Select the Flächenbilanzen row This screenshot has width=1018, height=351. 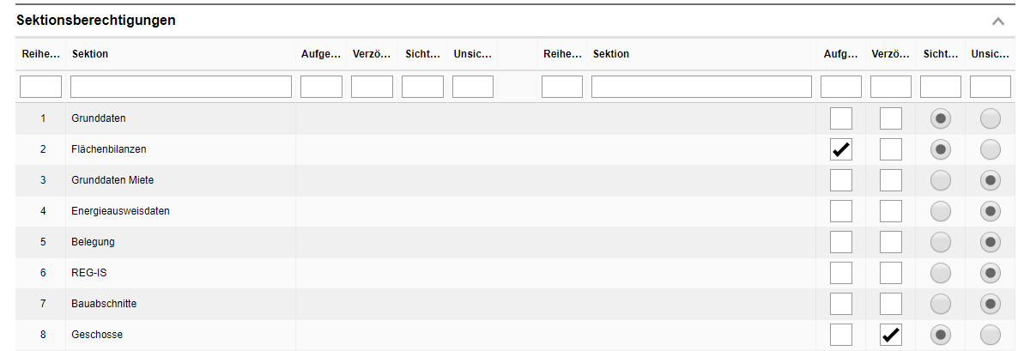(x=109, y=149)
